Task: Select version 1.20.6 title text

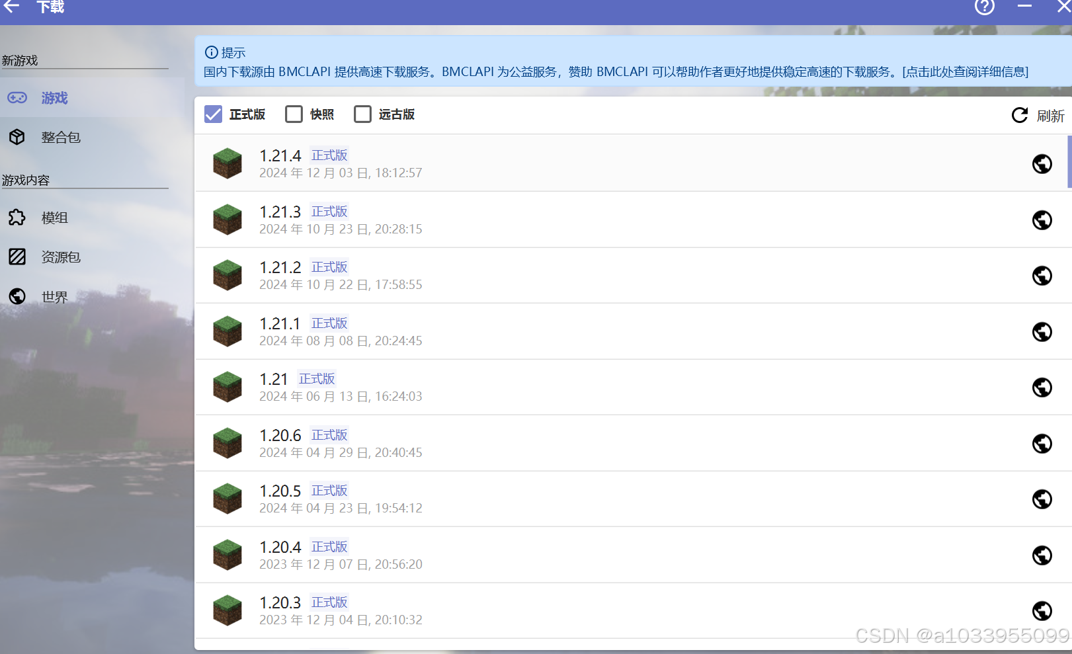Action: tap(280, 436)
